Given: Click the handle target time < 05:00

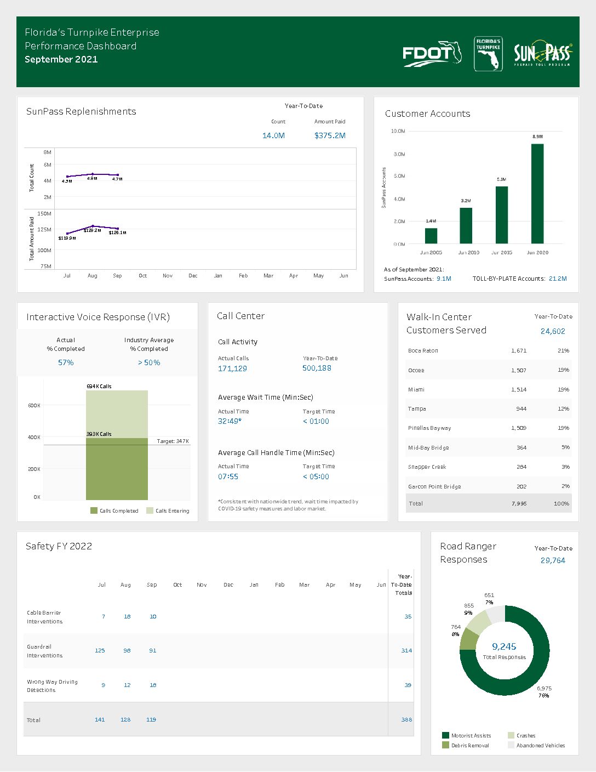Looking at the screenshot, I should point(316,476).
